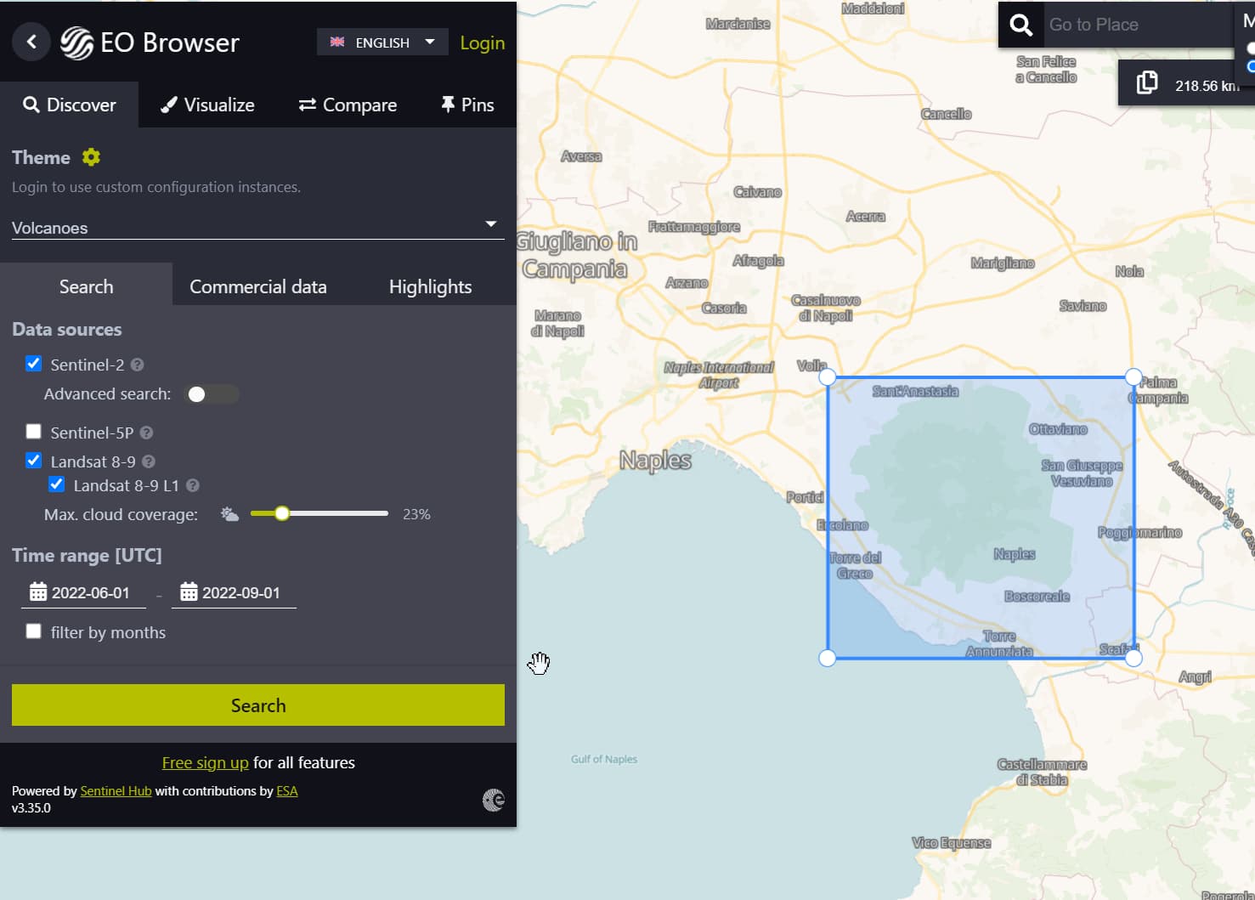Click the ESA logo icon
1255x900 pixels.
(x=494, y=800)
